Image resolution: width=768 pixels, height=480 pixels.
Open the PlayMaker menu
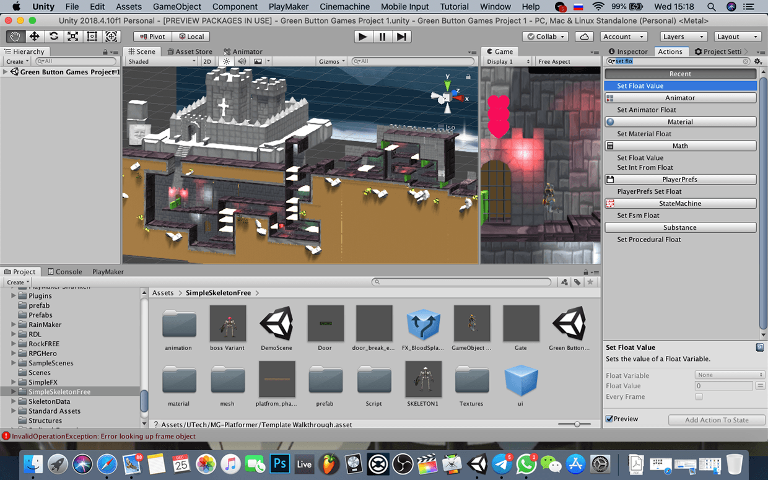[288, 7]
